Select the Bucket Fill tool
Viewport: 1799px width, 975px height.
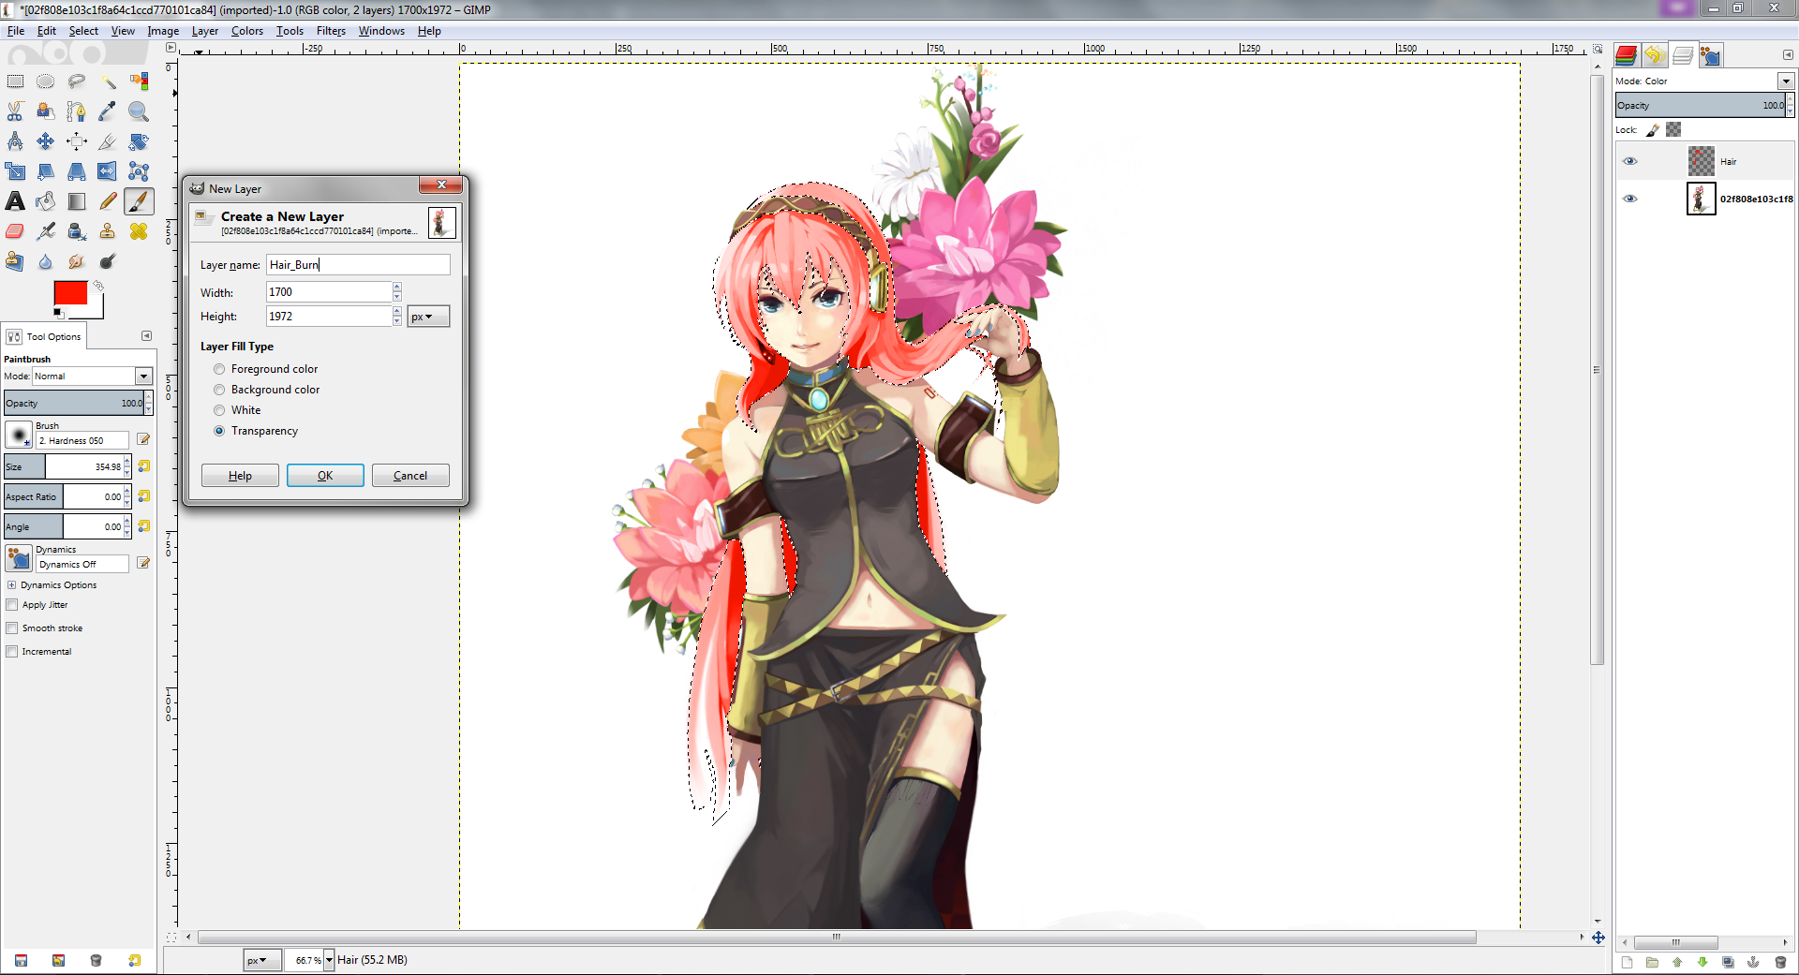[x=46, y=201]
